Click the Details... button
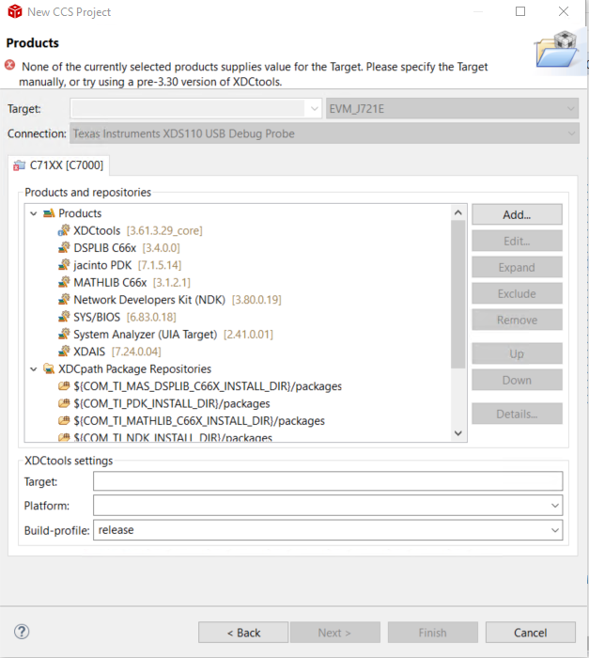 point(517,415)
